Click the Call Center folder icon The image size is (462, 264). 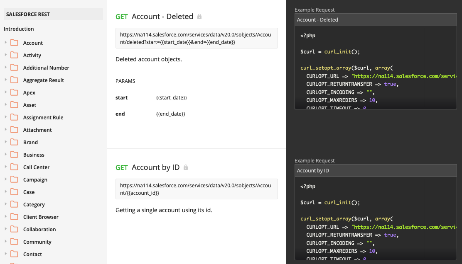point(14,167)
